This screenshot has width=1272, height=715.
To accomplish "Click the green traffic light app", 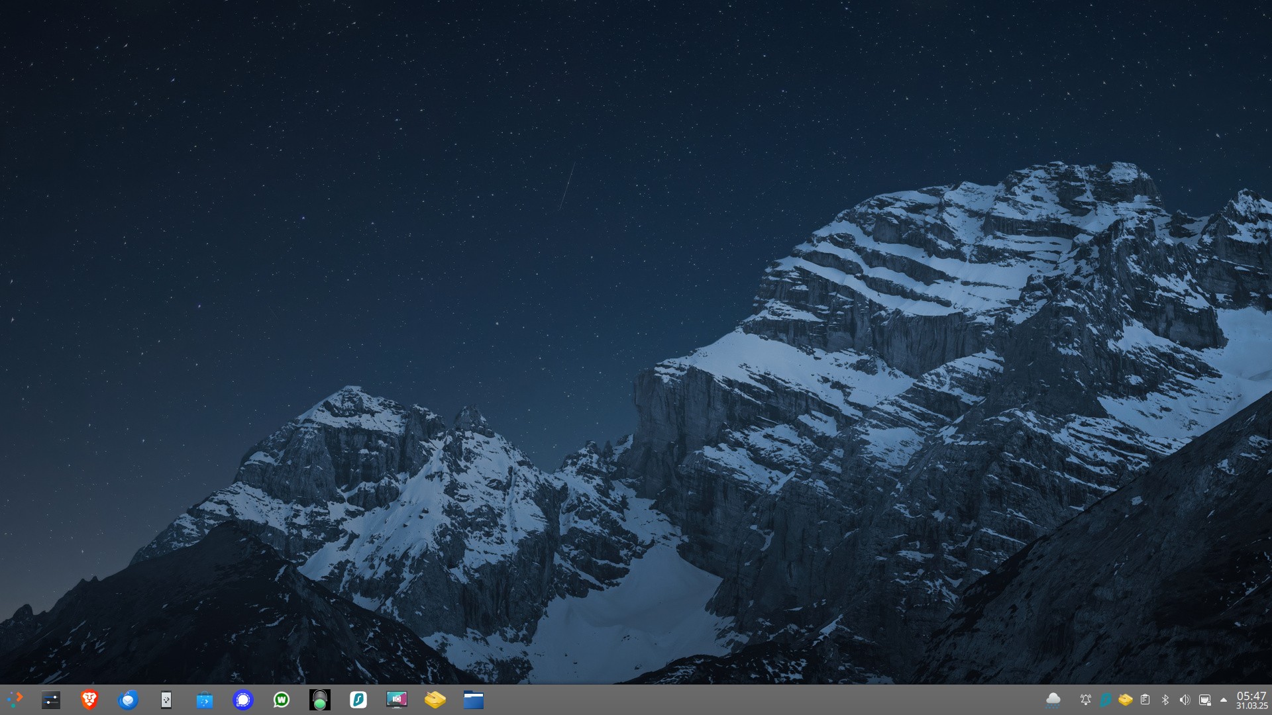I will 320,700.
